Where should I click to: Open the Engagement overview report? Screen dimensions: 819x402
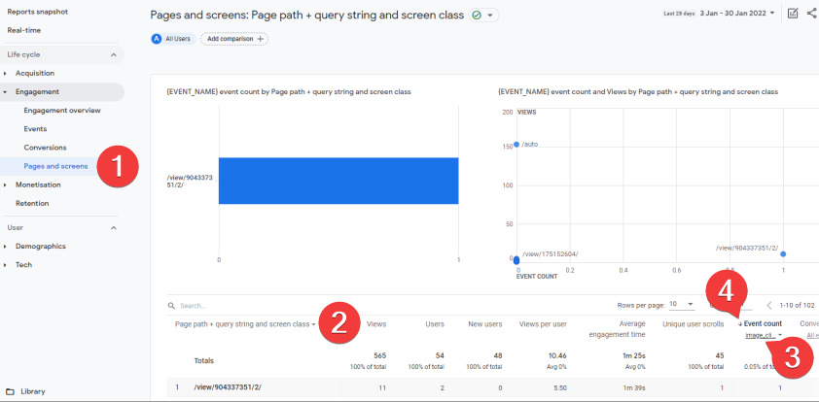click(62, 111)
